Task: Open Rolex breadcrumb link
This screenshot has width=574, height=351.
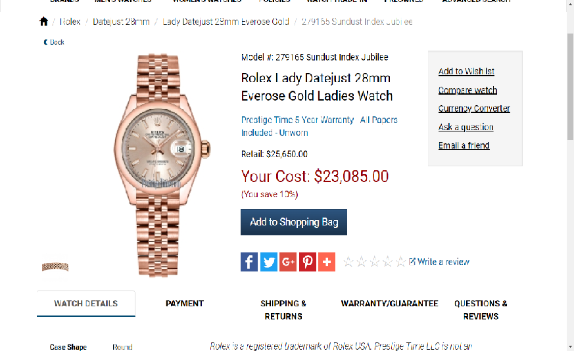Action: click(70, 22)
